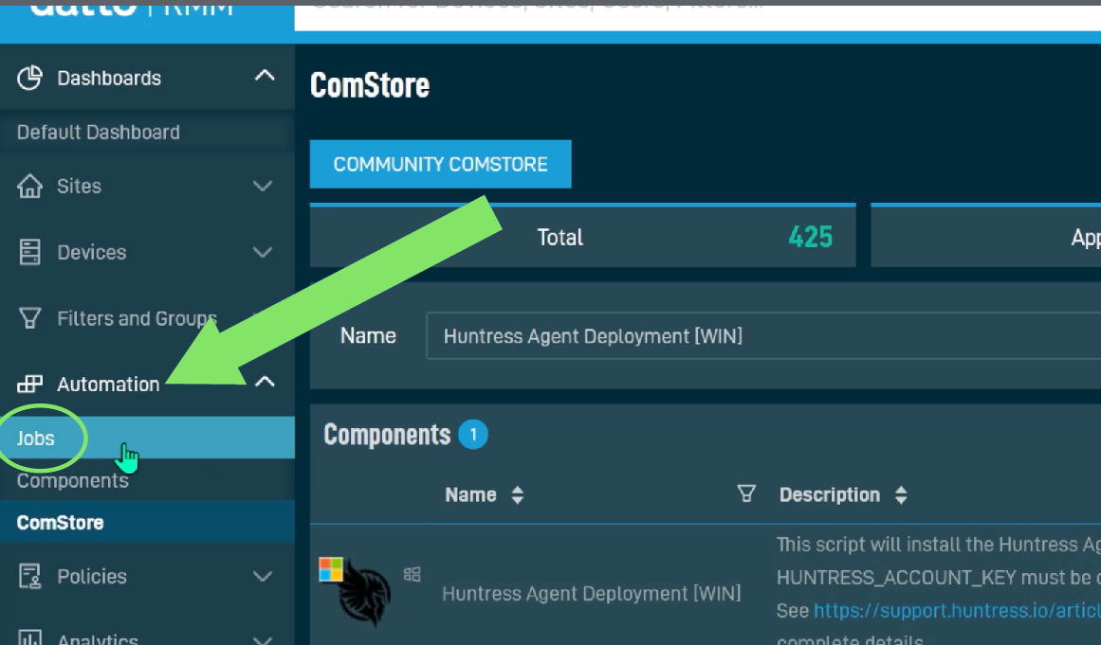Screen dimensions: 1101x645
Task: Click the Description column header text
Action: click(x=829, y=495)
